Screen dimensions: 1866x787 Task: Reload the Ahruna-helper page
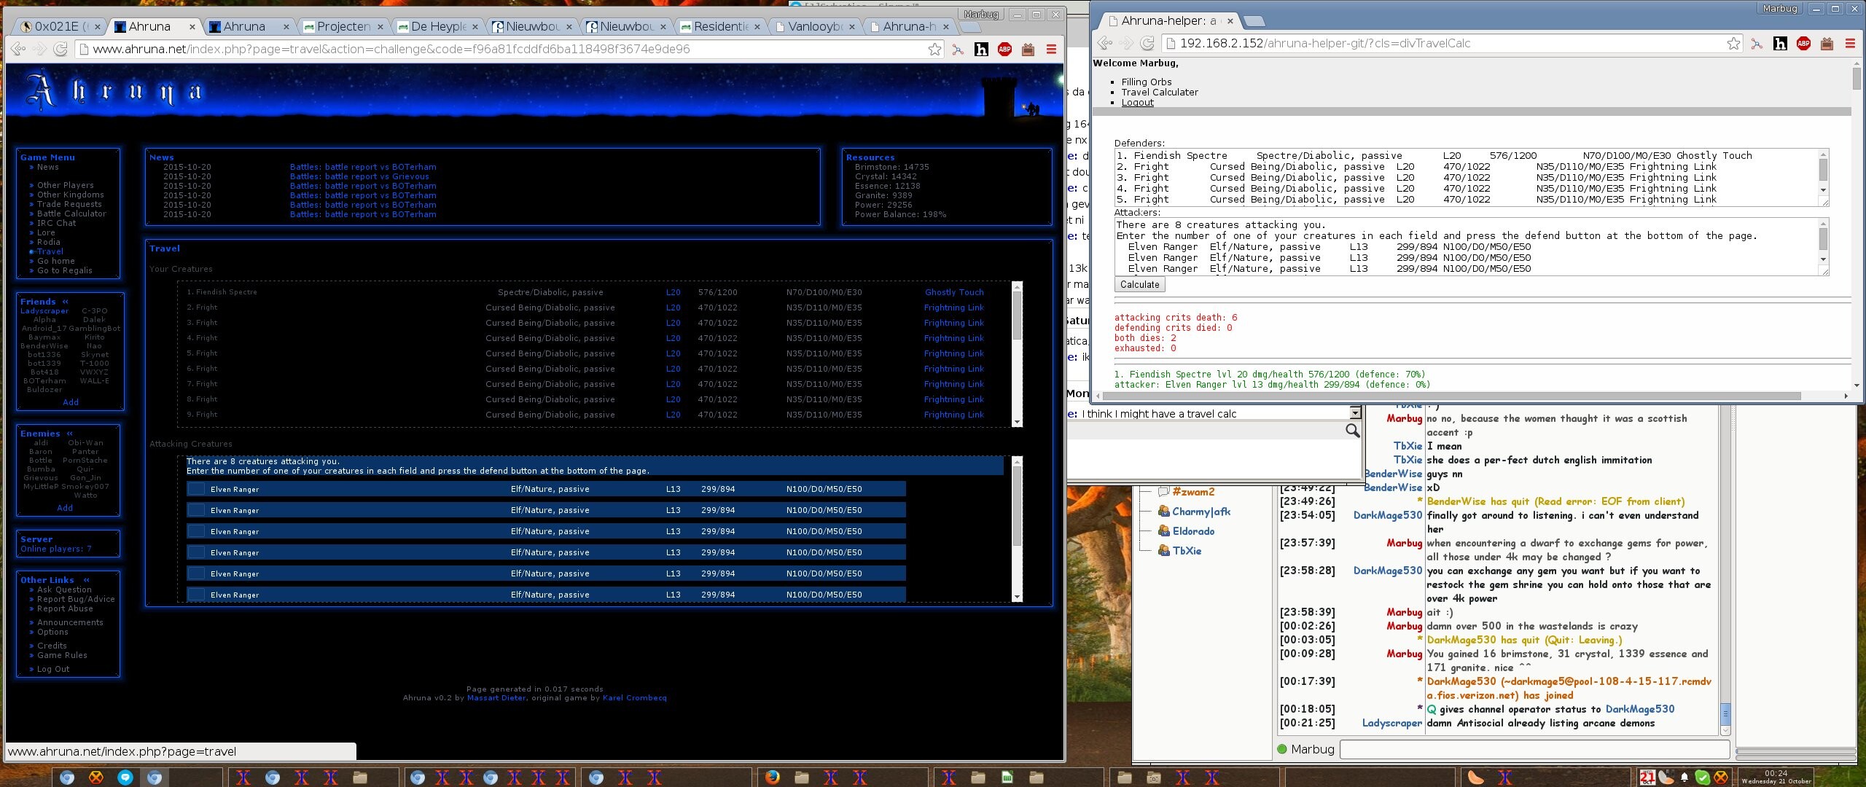tap(1147, 44)
